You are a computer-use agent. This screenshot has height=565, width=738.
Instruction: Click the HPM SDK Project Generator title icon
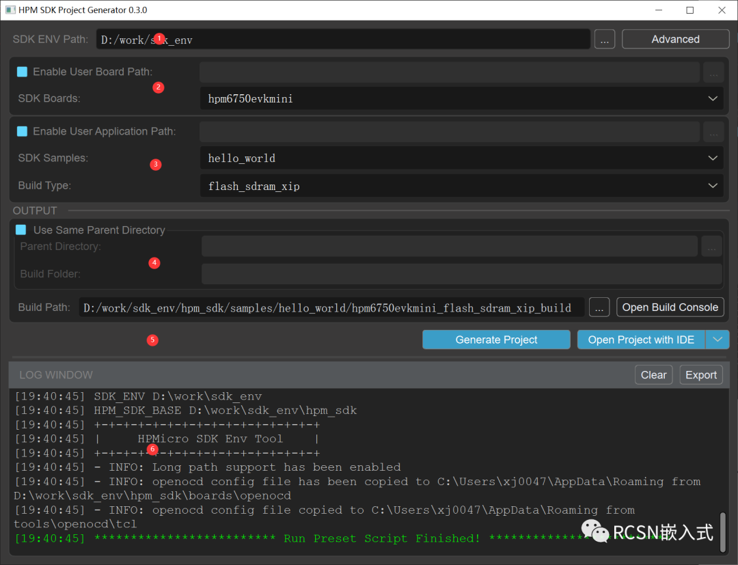(x=10, y=10)
